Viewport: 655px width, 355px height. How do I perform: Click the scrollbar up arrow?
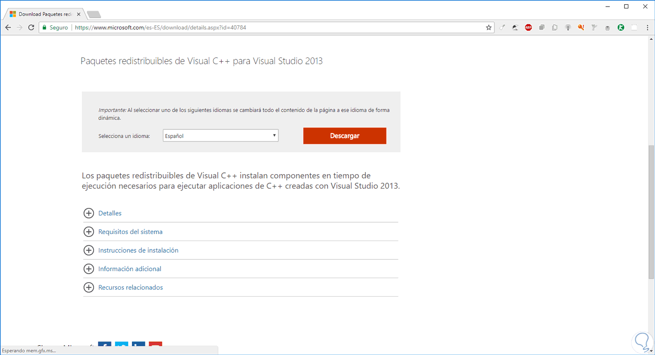click(651, 39)
